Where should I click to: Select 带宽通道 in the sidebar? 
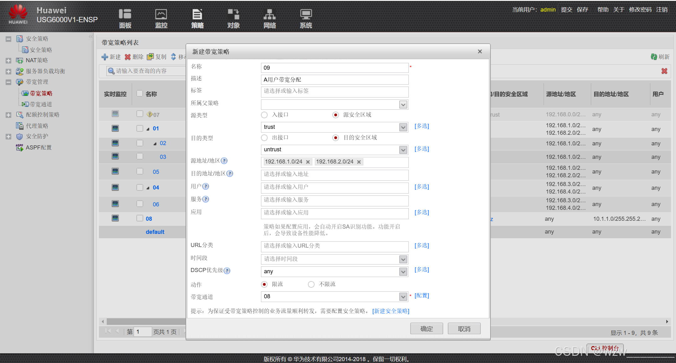(41, 104)
